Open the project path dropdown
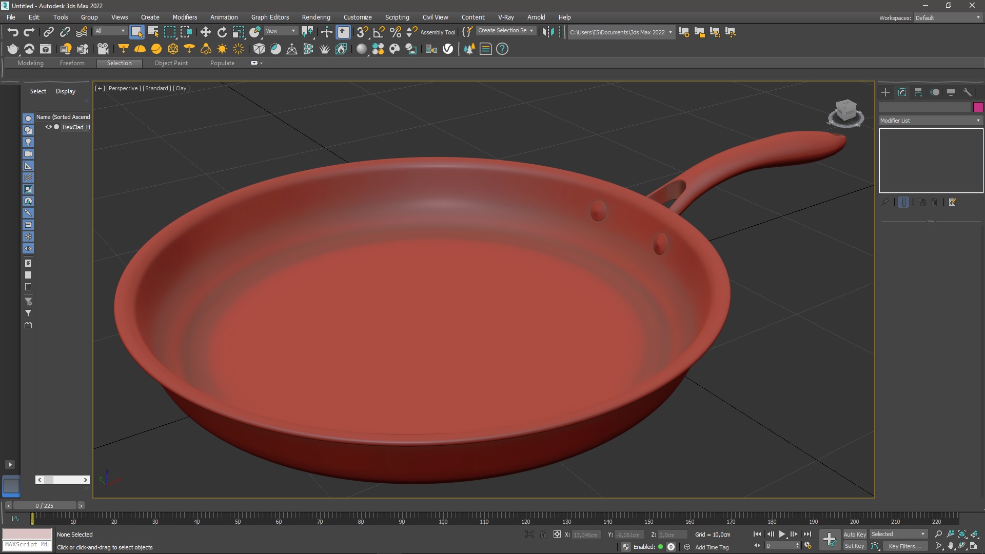This screenshot has width=985, height=554. [x=621, y=32]
